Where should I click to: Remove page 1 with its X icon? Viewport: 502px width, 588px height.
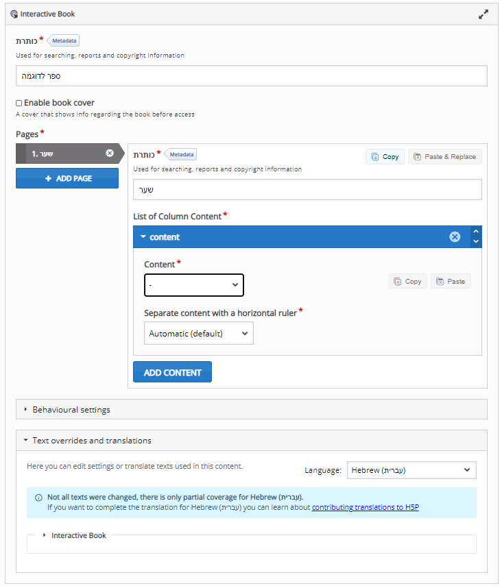click(110, 153)
